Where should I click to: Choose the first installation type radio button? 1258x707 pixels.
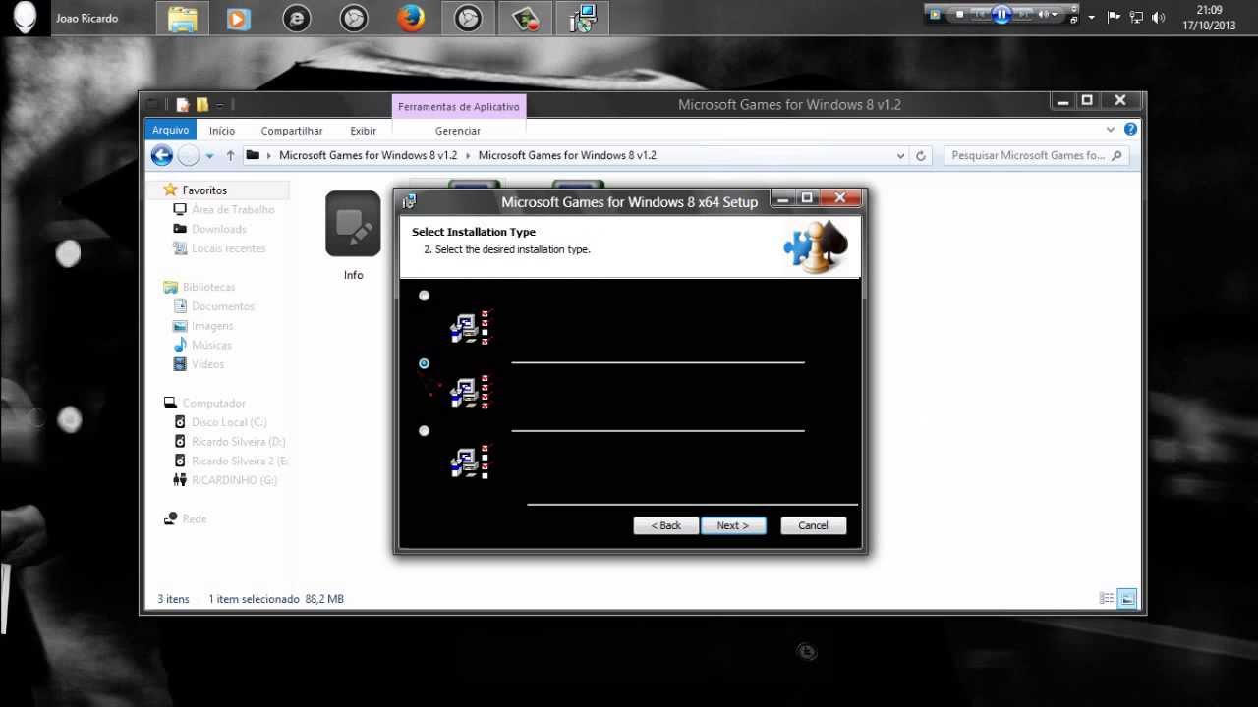[425, 296]
